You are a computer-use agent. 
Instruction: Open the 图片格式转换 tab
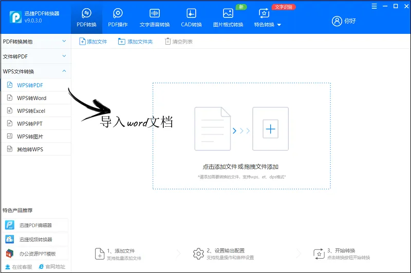pos(228,17)
